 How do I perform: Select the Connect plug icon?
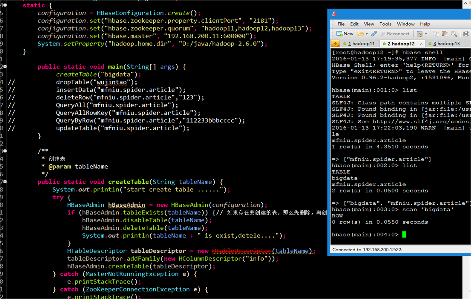[374, 34]
